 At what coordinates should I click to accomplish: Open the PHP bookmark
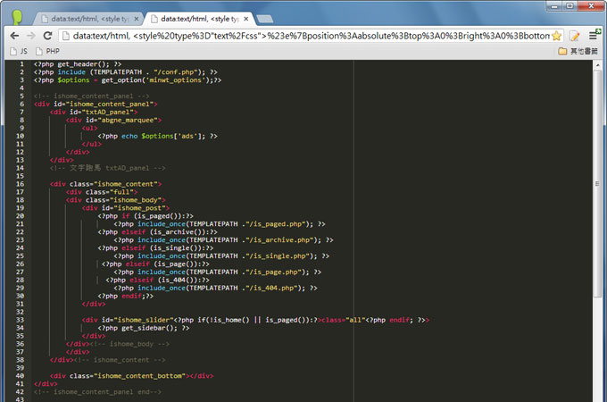47,51
